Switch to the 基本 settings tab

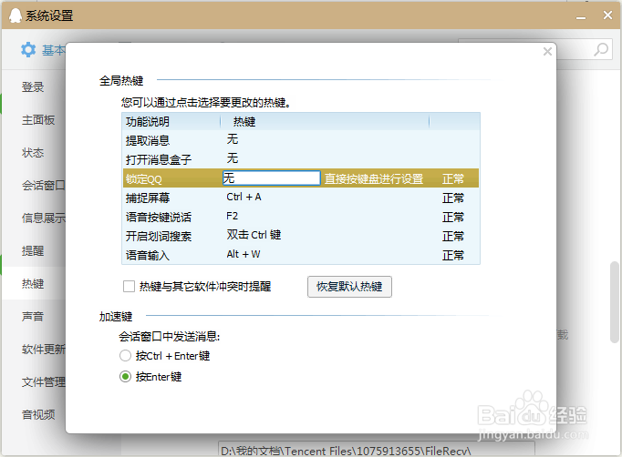click(x=53, y=50)
